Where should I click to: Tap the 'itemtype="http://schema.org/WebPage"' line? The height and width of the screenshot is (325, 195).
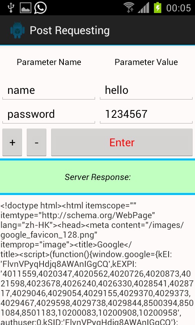78,215
